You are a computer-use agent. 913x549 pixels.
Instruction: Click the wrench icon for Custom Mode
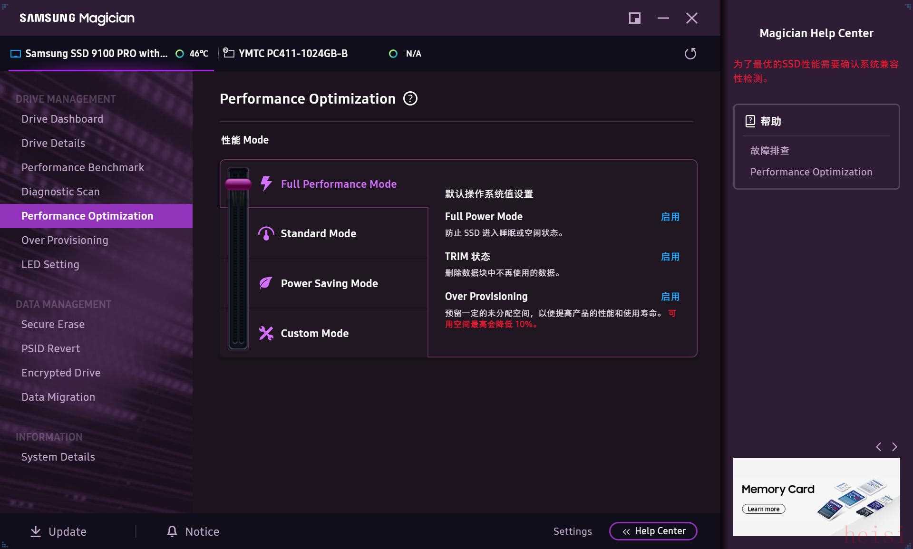[x=266, y=333]
